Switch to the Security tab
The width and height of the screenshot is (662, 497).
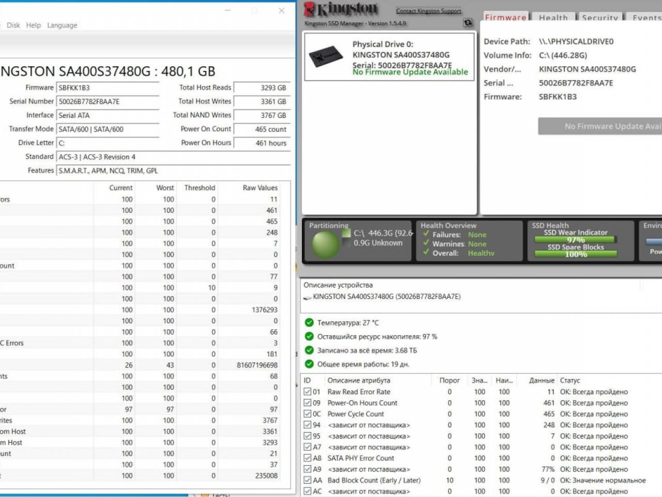tap(600, 18)
